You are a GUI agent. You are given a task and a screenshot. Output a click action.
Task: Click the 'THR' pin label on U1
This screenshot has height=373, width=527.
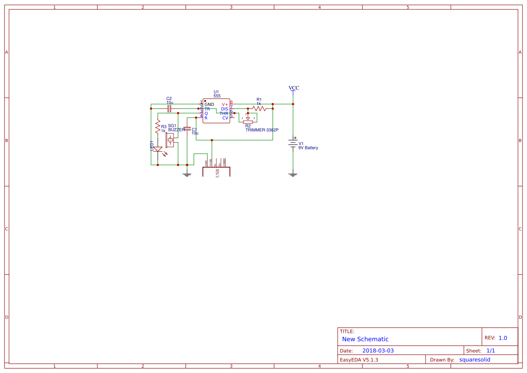click(x=224, y=113)
